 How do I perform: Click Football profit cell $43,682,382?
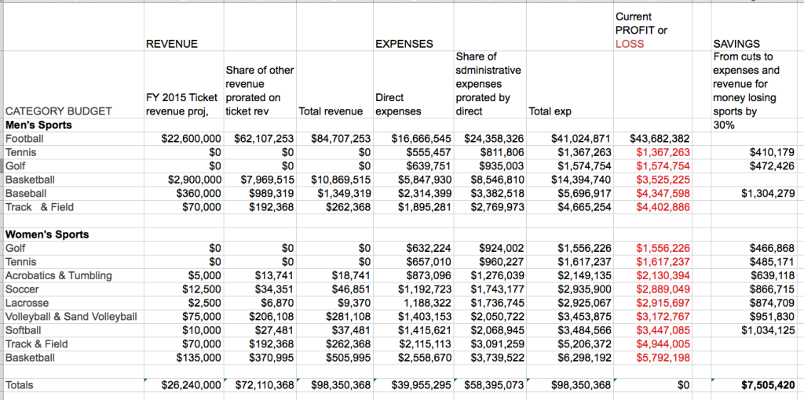[660, 138]
